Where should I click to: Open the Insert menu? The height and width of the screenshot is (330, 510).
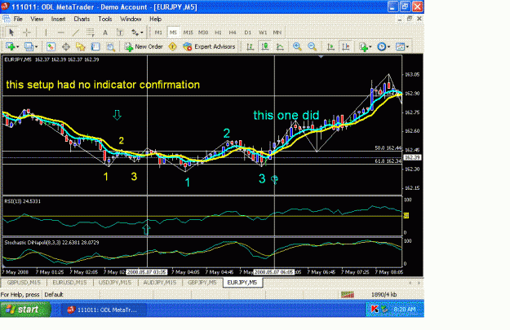point(58,19)
